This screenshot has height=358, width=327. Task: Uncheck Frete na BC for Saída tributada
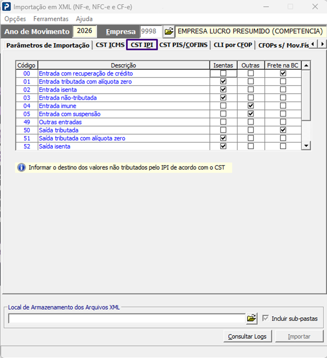(x=283, y=130)
